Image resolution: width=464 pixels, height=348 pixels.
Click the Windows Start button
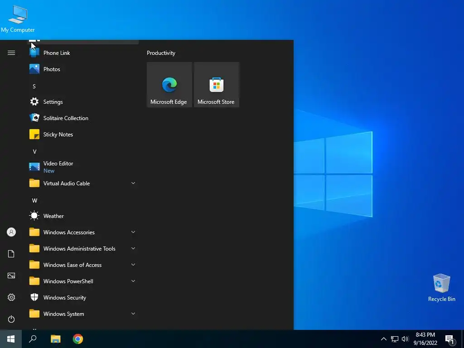[11, 339]
